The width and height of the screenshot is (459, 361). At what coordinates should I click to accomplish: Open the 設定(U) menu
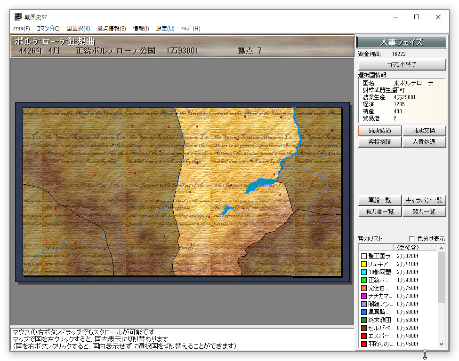165,29
